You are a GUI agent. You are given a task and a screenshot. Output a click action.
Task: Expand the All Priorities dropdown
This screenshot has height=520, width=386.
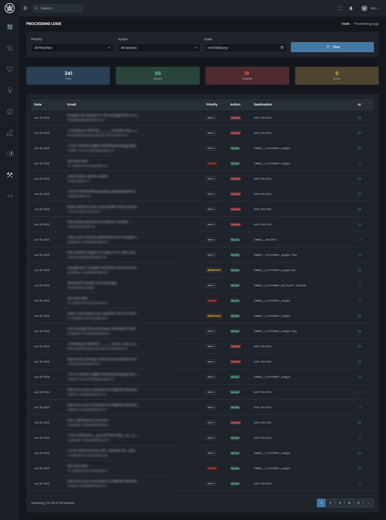pos(72,48)
